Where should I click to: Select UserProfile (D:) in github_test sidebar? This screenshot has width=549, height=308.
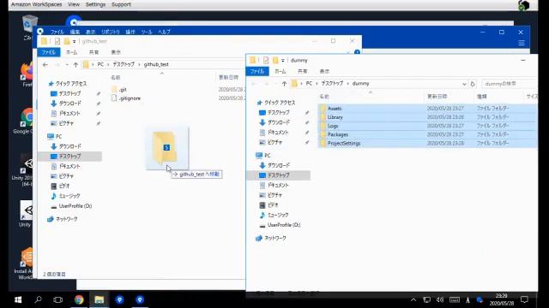(75, 206)
